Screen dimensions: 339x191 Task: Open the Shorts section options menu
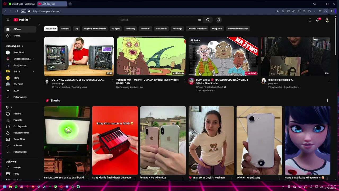327,101
